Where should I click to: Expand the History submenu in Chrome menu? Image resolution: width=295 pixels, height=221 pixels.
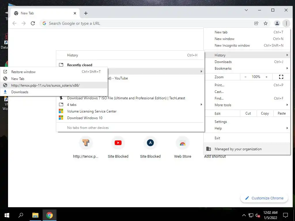(x=247, y=55)
